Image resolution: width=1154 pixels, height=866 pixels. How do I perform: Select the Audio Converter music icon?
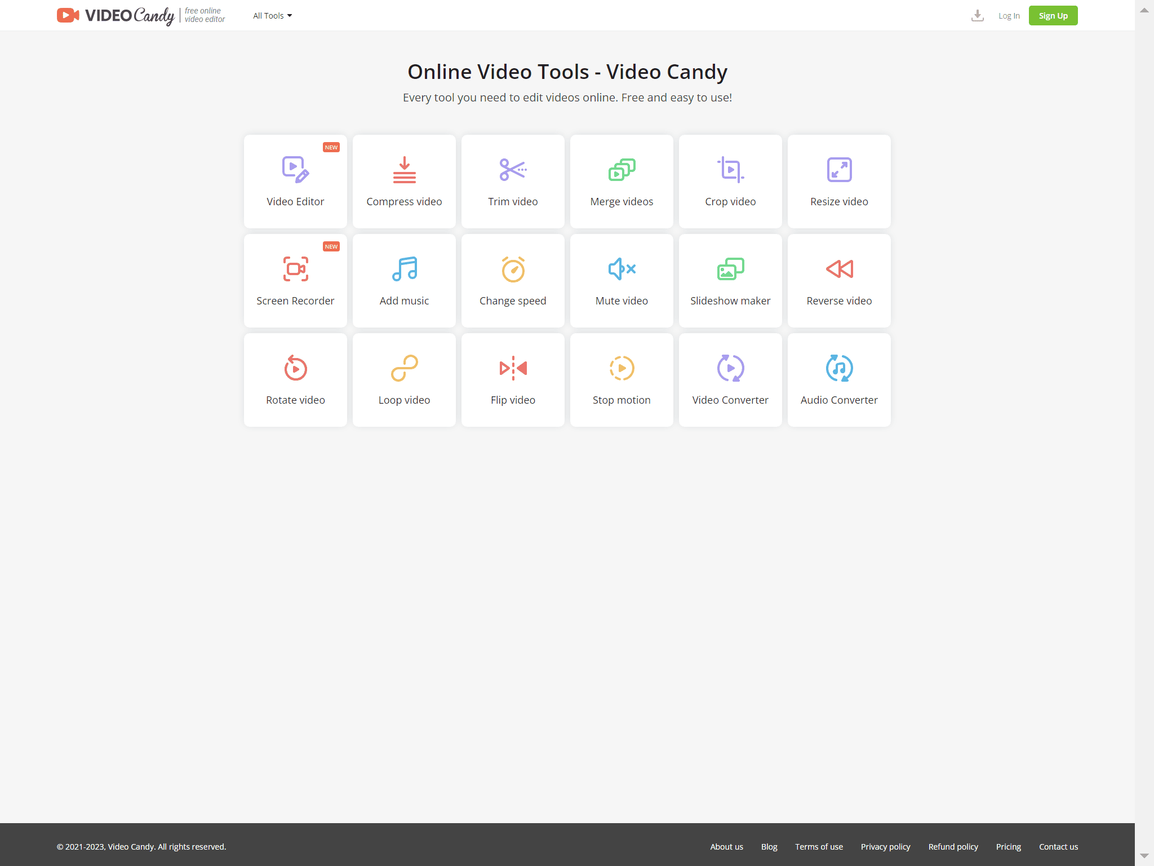pos(839,368)
